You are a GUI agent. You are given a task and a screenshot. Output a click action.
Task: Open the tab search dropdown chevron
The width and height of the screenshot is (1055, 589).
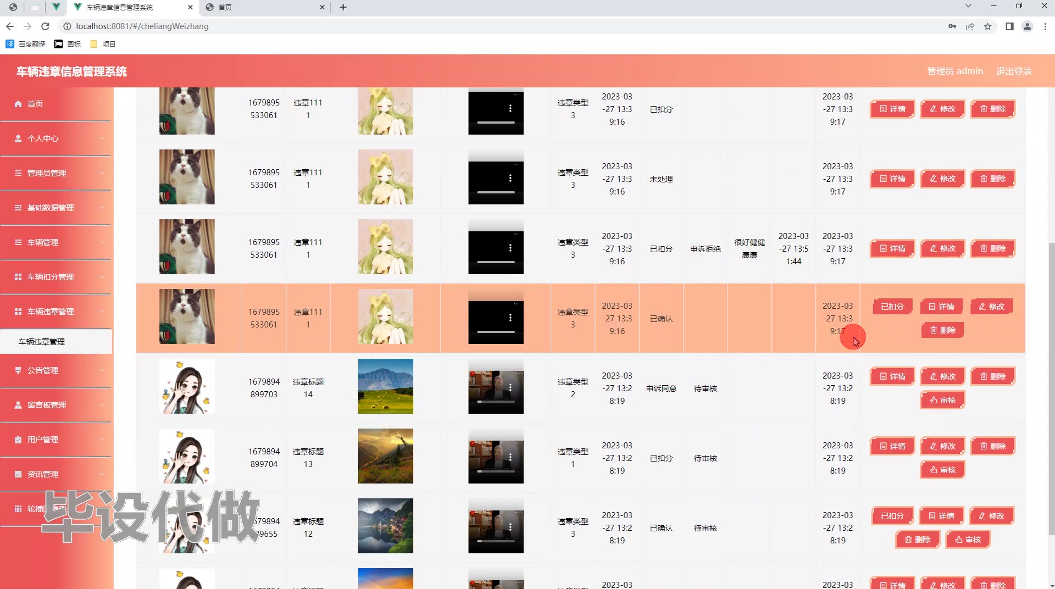pyautogui.click(x=968, y=6)
